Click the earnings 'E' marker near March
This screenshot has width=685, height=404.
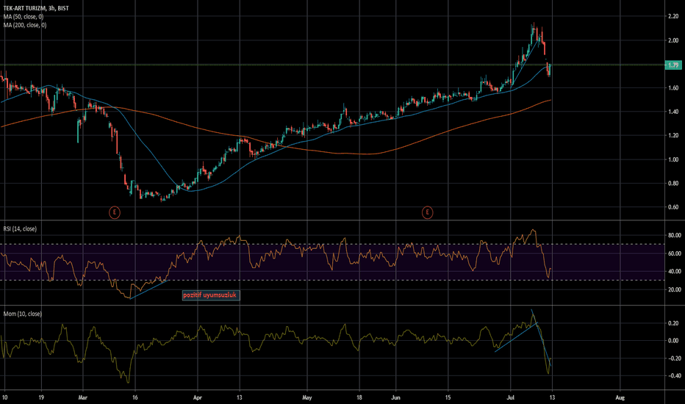pos(115,213)
